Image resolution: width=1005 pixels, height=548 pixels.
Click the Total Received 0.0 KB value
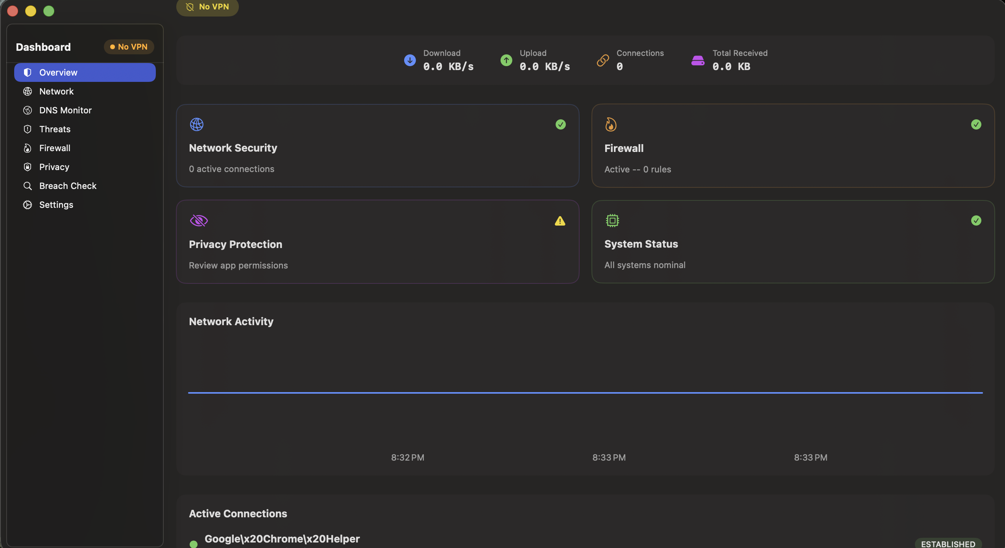[732, 67]
